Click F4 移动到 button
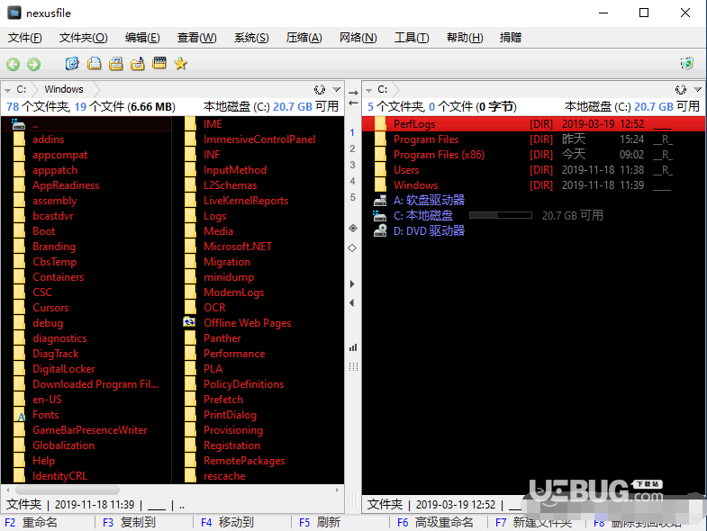This screenshot has height=531, width=707. pos(227,522)
